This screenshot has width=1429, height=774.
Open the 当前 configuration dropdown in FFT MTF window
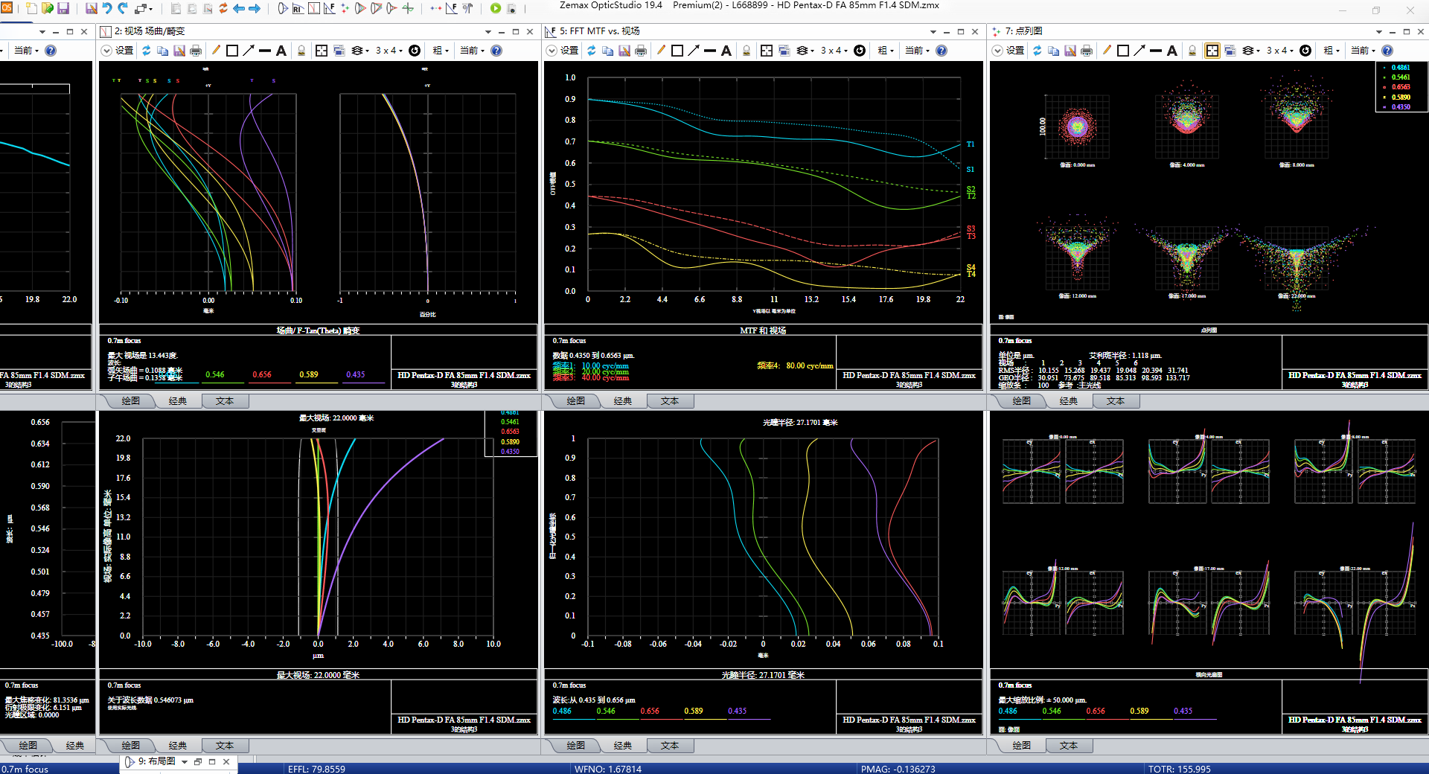(918, 51)
